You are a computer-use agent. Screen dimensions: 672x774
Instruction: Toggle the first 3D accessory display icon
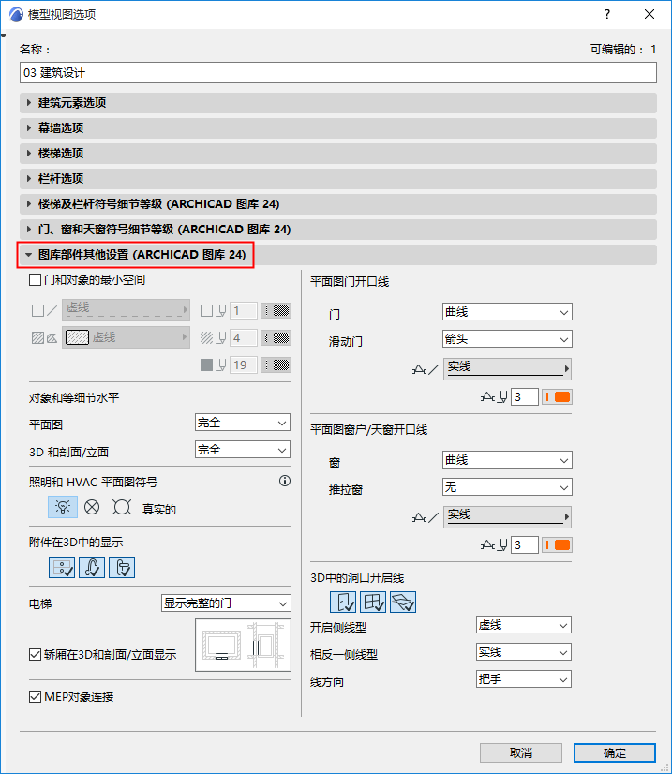[62, 567]
